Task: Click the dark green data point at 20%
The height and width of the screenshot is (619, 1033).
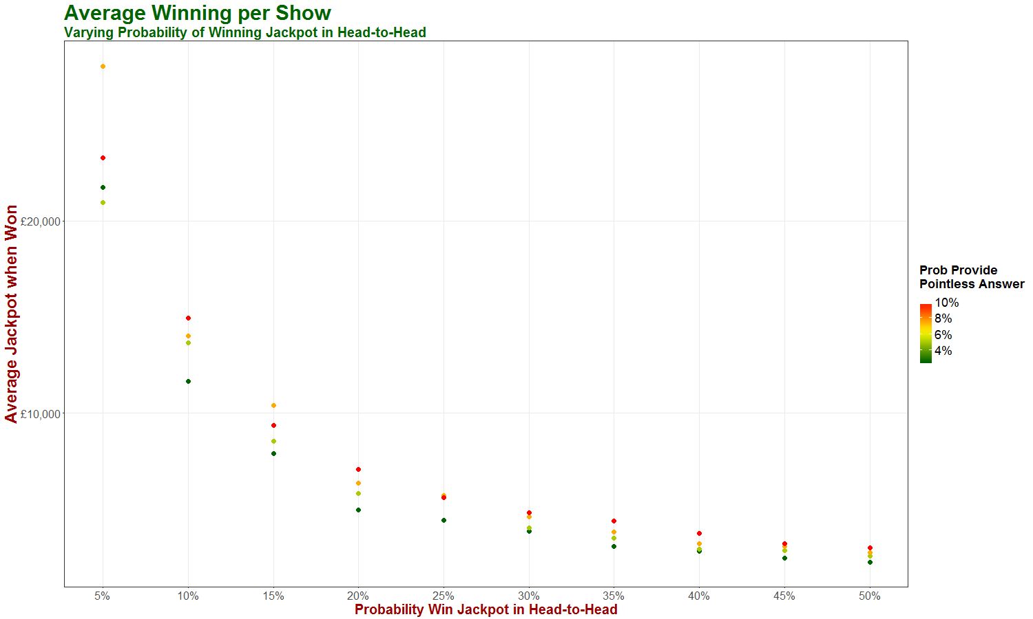Action: 358,510
